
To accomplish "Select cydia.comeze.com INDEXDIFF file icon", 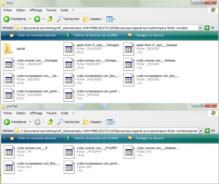I will point(69,64).
